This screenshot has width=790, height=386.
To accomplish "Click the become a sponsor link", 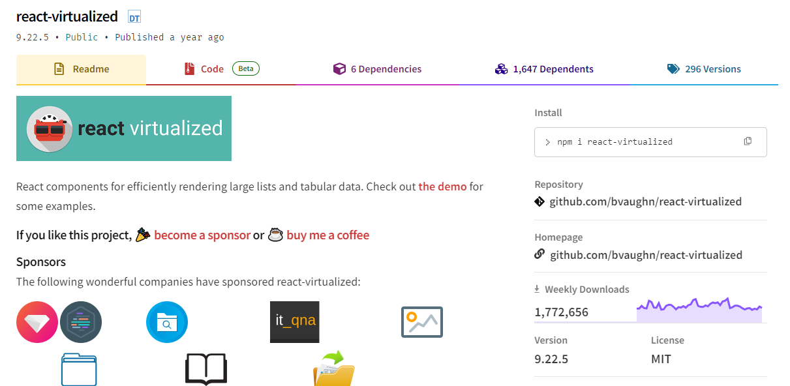I will tap(202, 235).
